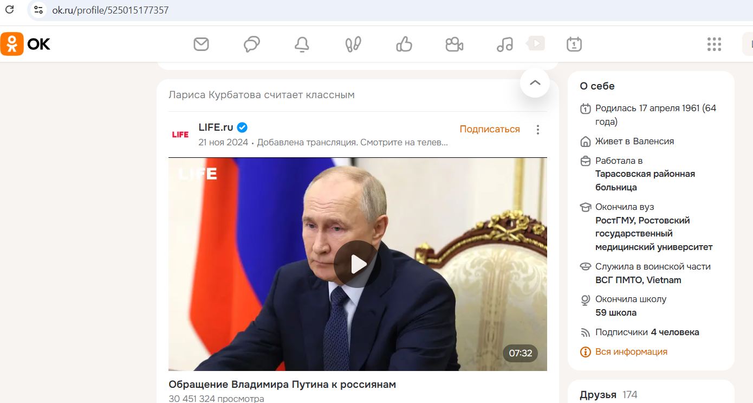Open discussions chat bubbles icon
The height and width of the screenshot is (403, 753).
[x=251, y=44]
